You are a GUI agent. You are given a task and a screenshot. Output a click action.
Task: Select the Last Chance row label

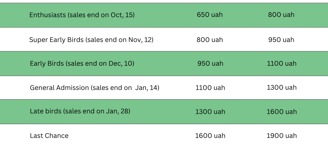[x=49, y=136]
